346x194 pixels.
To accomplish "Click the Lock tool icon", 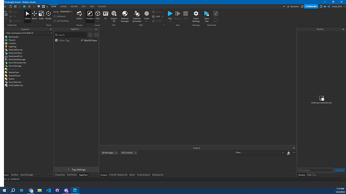I will 153,16.
